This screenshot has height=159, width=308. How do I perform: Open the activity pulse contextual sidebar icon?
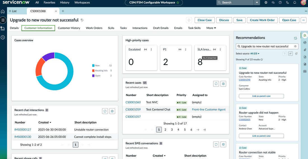pyautogui.click(x=305, y=42)
